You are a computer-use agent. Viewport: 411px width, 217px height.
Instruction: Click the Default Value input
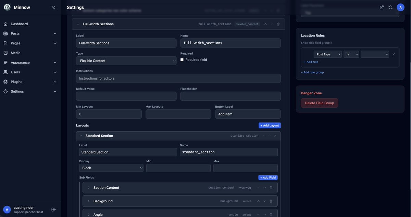(126, 96)
